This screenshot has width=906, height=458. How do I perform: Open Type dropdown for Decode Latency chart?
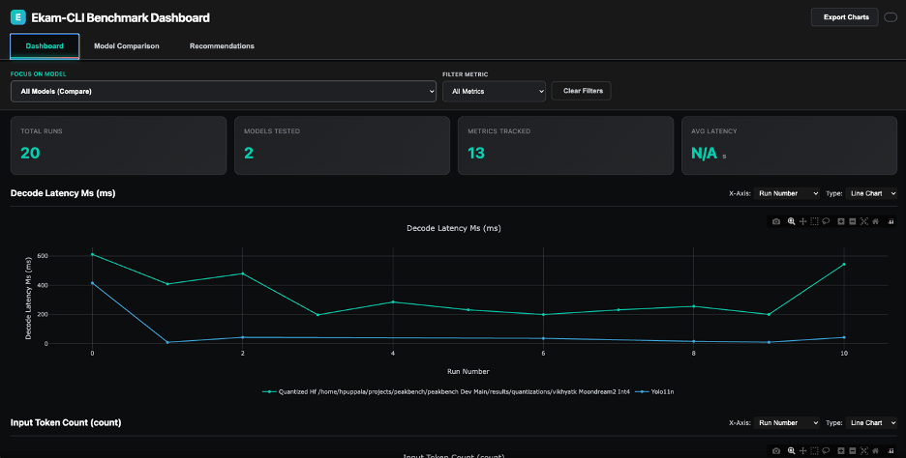870,193
